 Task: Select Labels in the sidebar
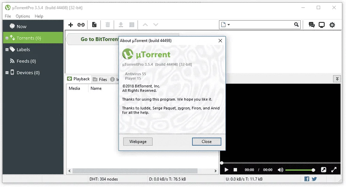[x=33, y=49]
